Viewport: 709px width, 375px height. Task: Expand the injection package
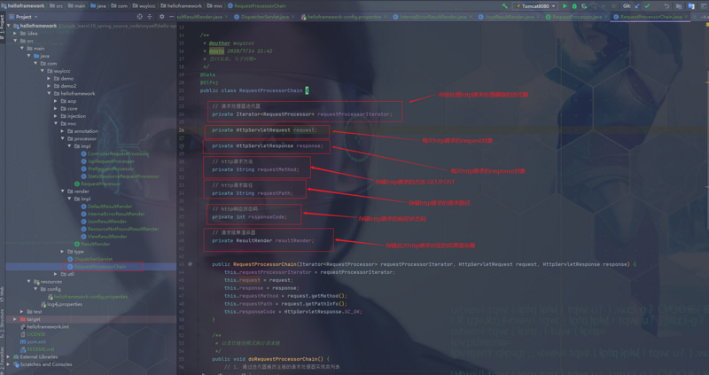(x=56, y=116)
